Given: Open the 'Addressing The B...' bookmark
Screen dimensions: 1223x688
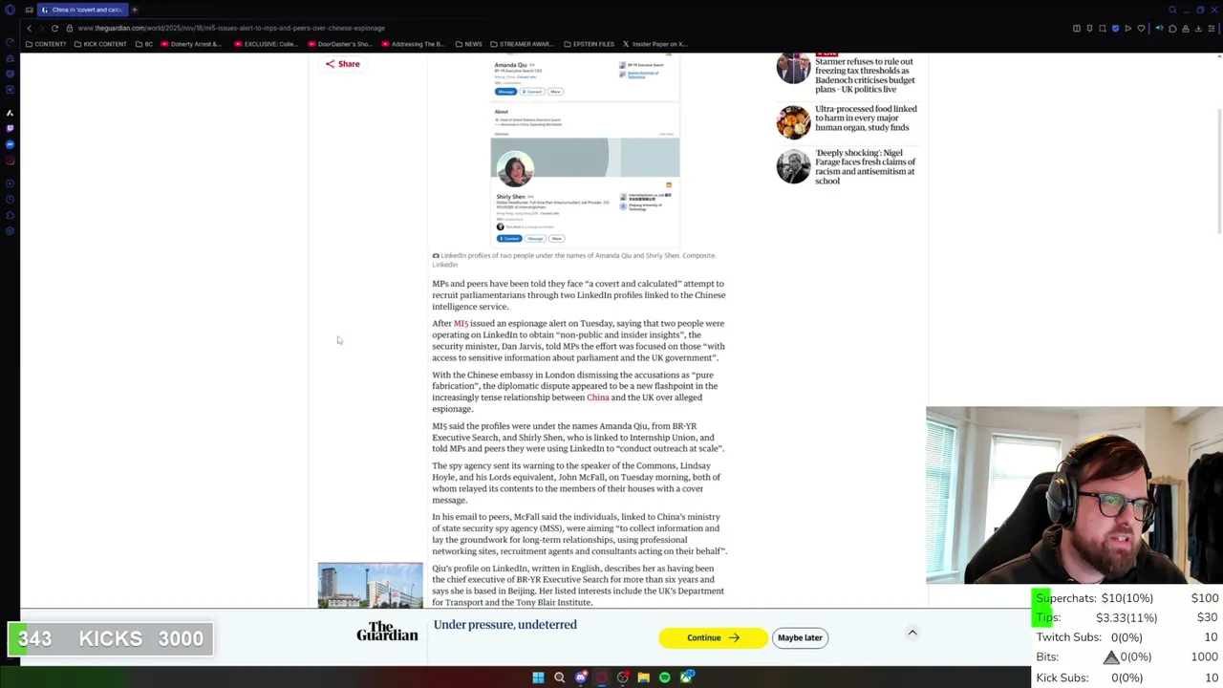Looking at the screenshot, I should coord(413,44).
